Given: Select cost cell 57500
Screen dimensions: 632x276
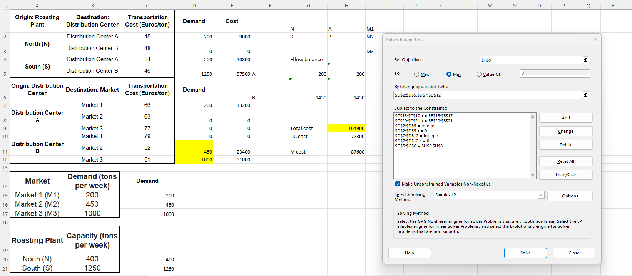Looking at the screenshot, I should (232, 70).
